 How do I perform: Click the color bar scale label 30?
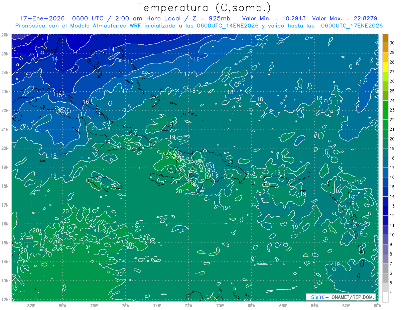point(392,43)
